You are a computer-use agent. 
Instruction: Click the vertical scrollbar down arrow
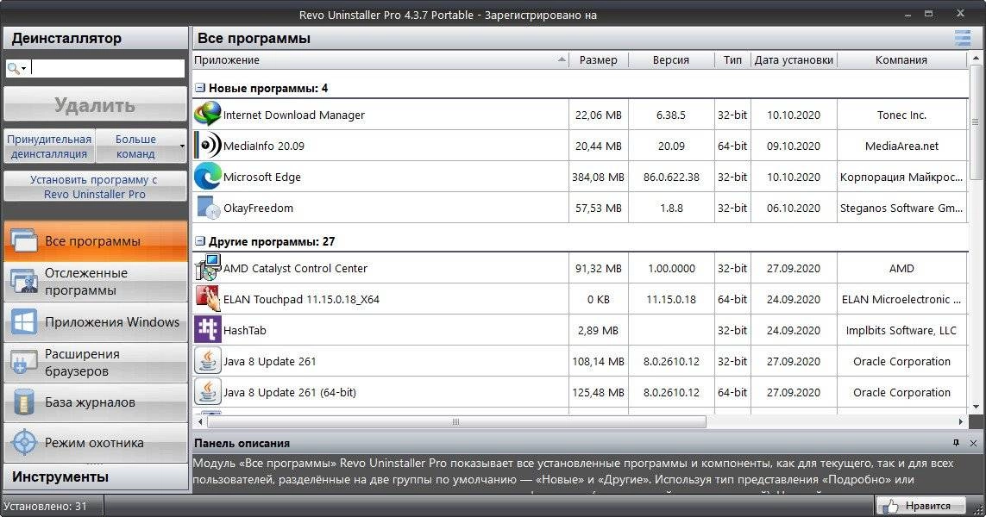pos(976,407)
